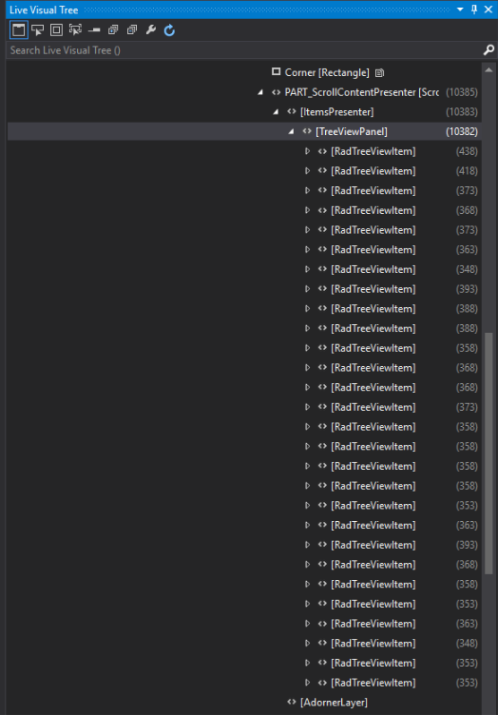Collapse the [ItemsPresenter] node
Viewport: 498px width, 715px height.
coord(276,112)
